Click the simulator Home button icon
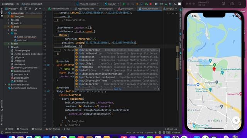Screen dimensions: 247x138 pyautogui.click(x=223, y=3)
